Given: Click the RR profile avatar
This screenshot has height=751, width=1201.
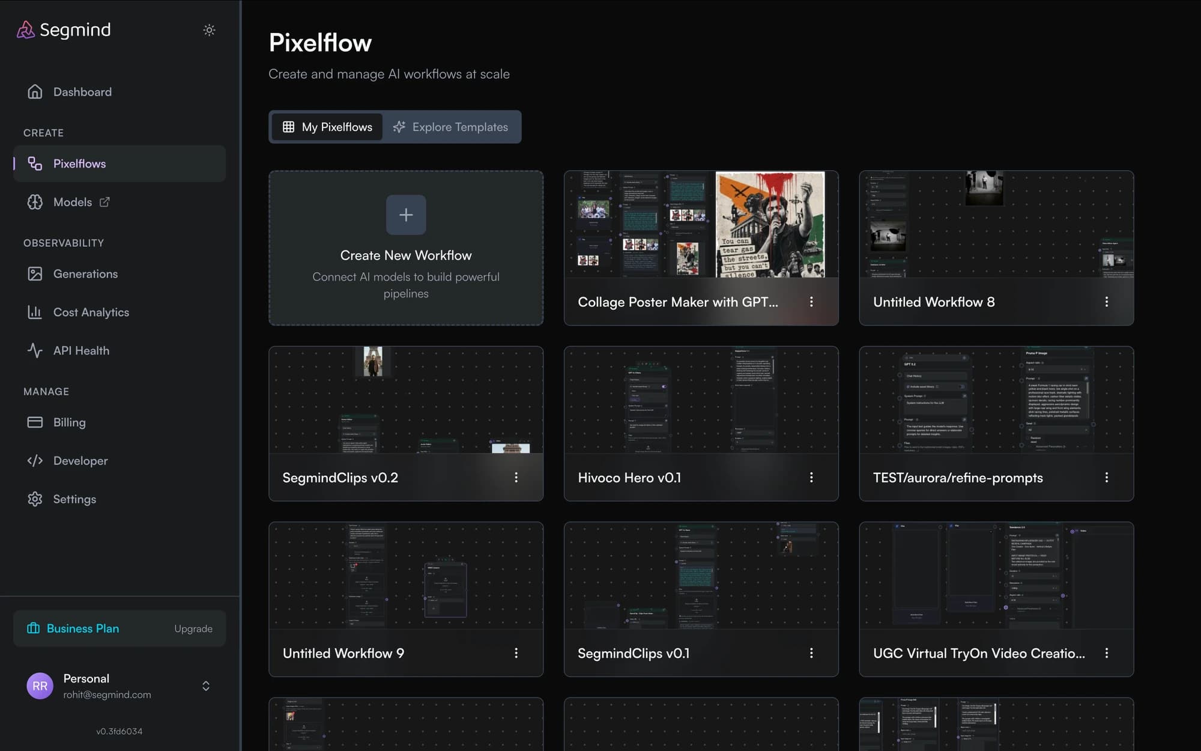Looking at the screenshot, I should [40, 686].
